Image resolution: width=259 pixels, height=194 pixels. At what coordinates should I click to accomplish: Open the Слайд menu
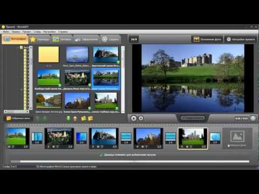pos(37,32)
